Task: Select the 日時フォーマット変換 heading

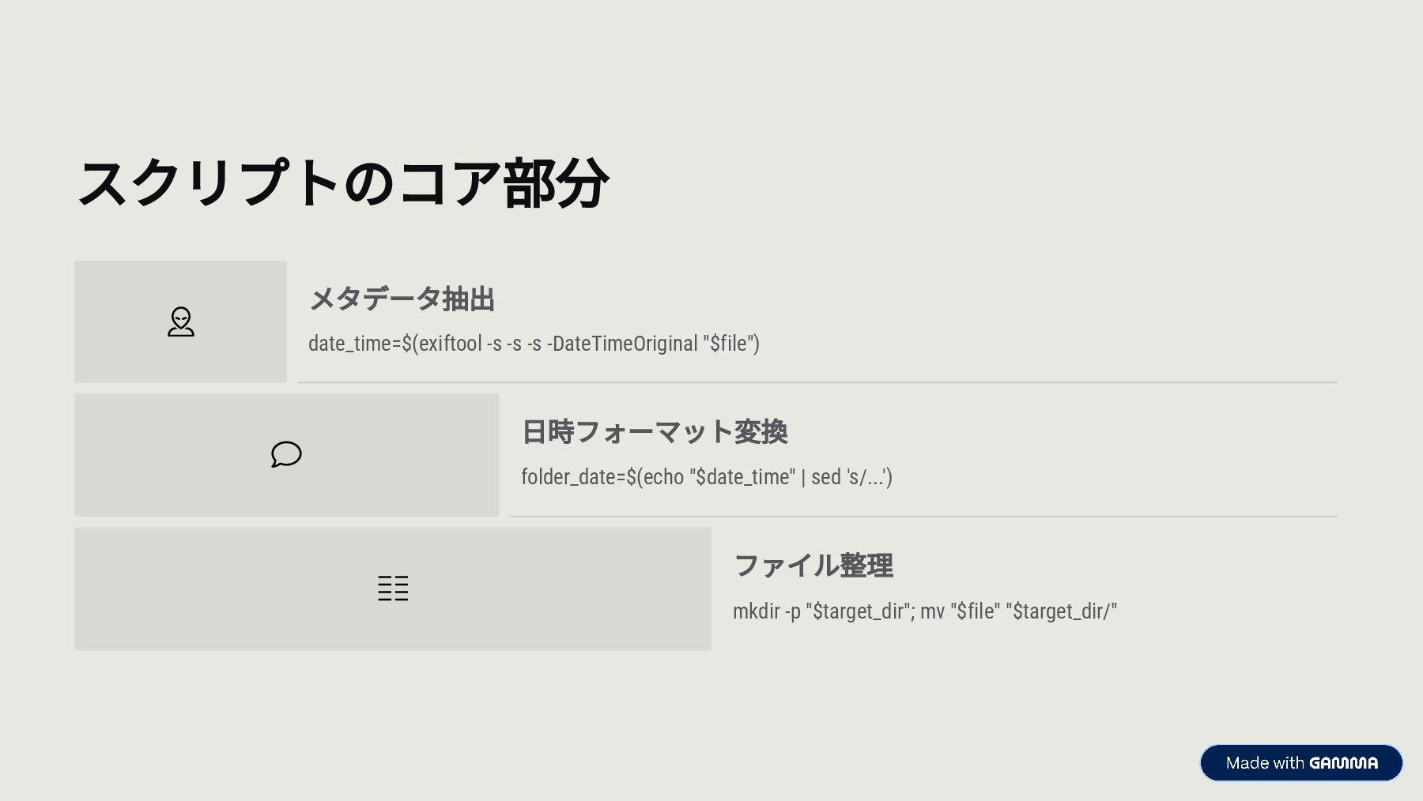Action: click(655, 432)
